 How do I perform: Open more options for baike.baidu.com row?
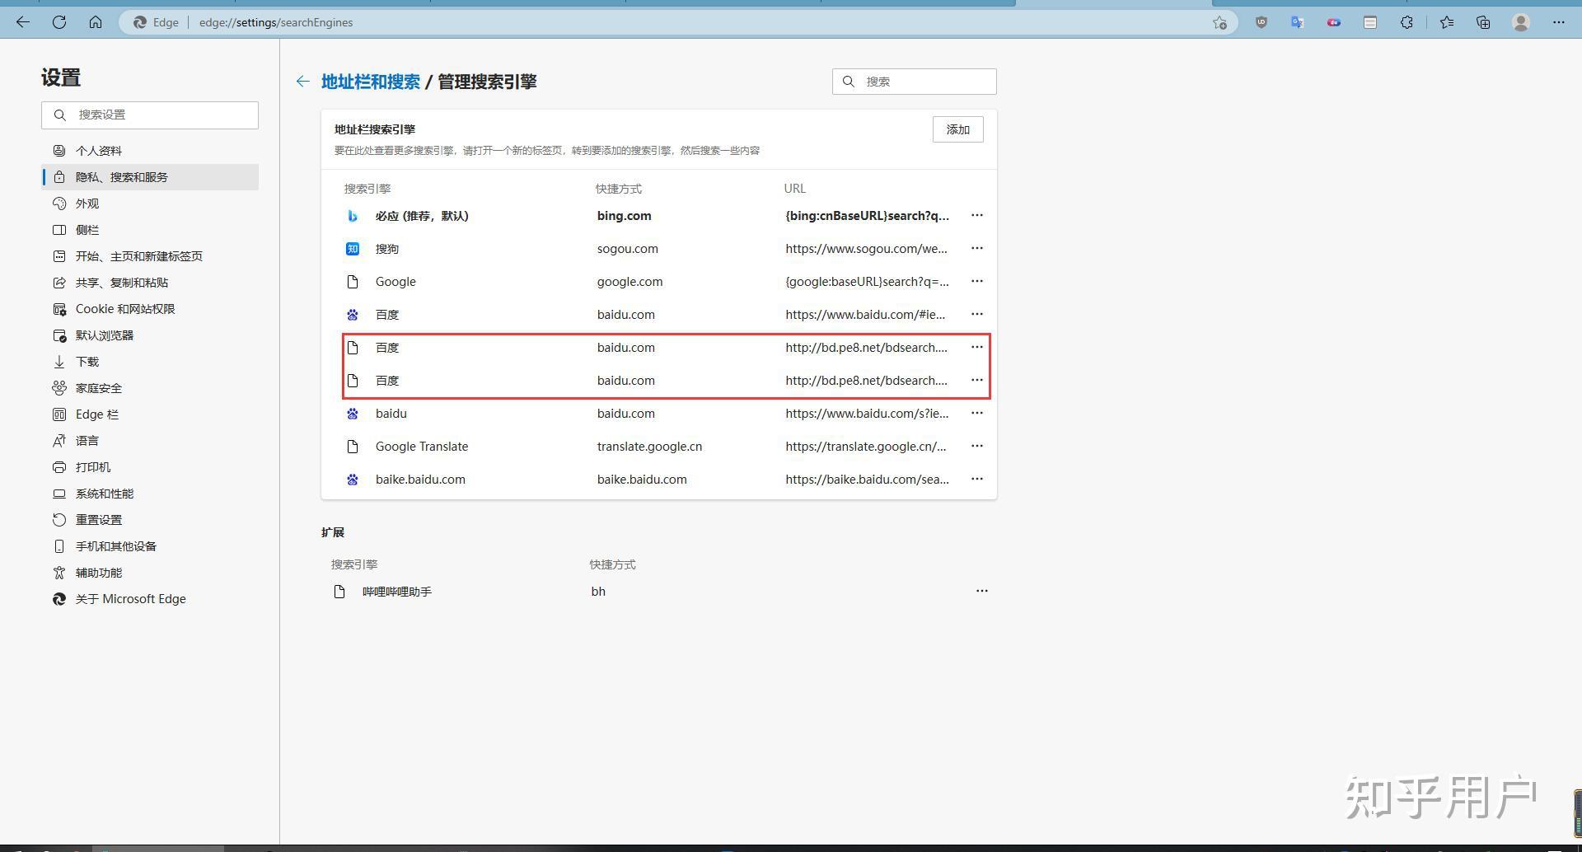[977, 479]
